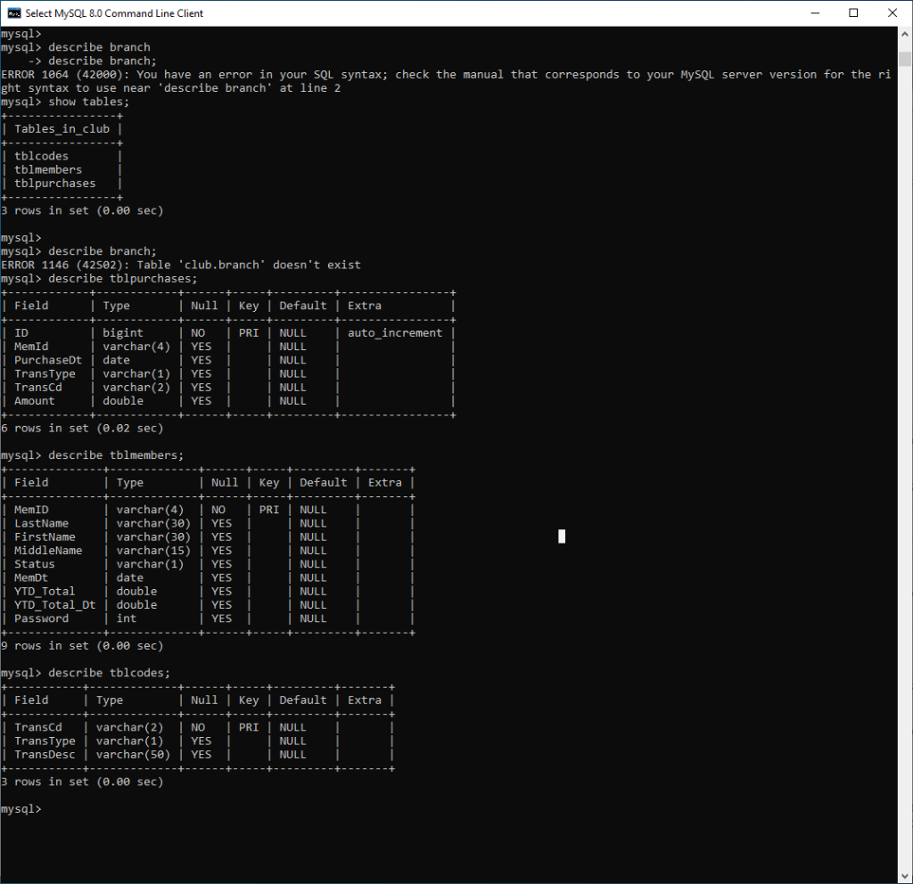The width and height of the screenshot is (913, 884).
Task: Click 'tblmembers' in the tables list
Action: [x=48, y=170]
